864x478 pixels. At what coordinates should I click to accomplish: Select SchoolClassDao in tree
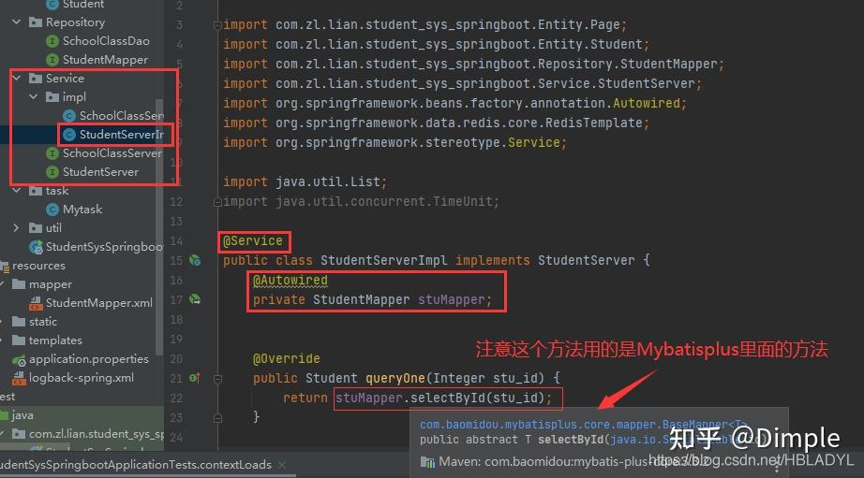106,41
